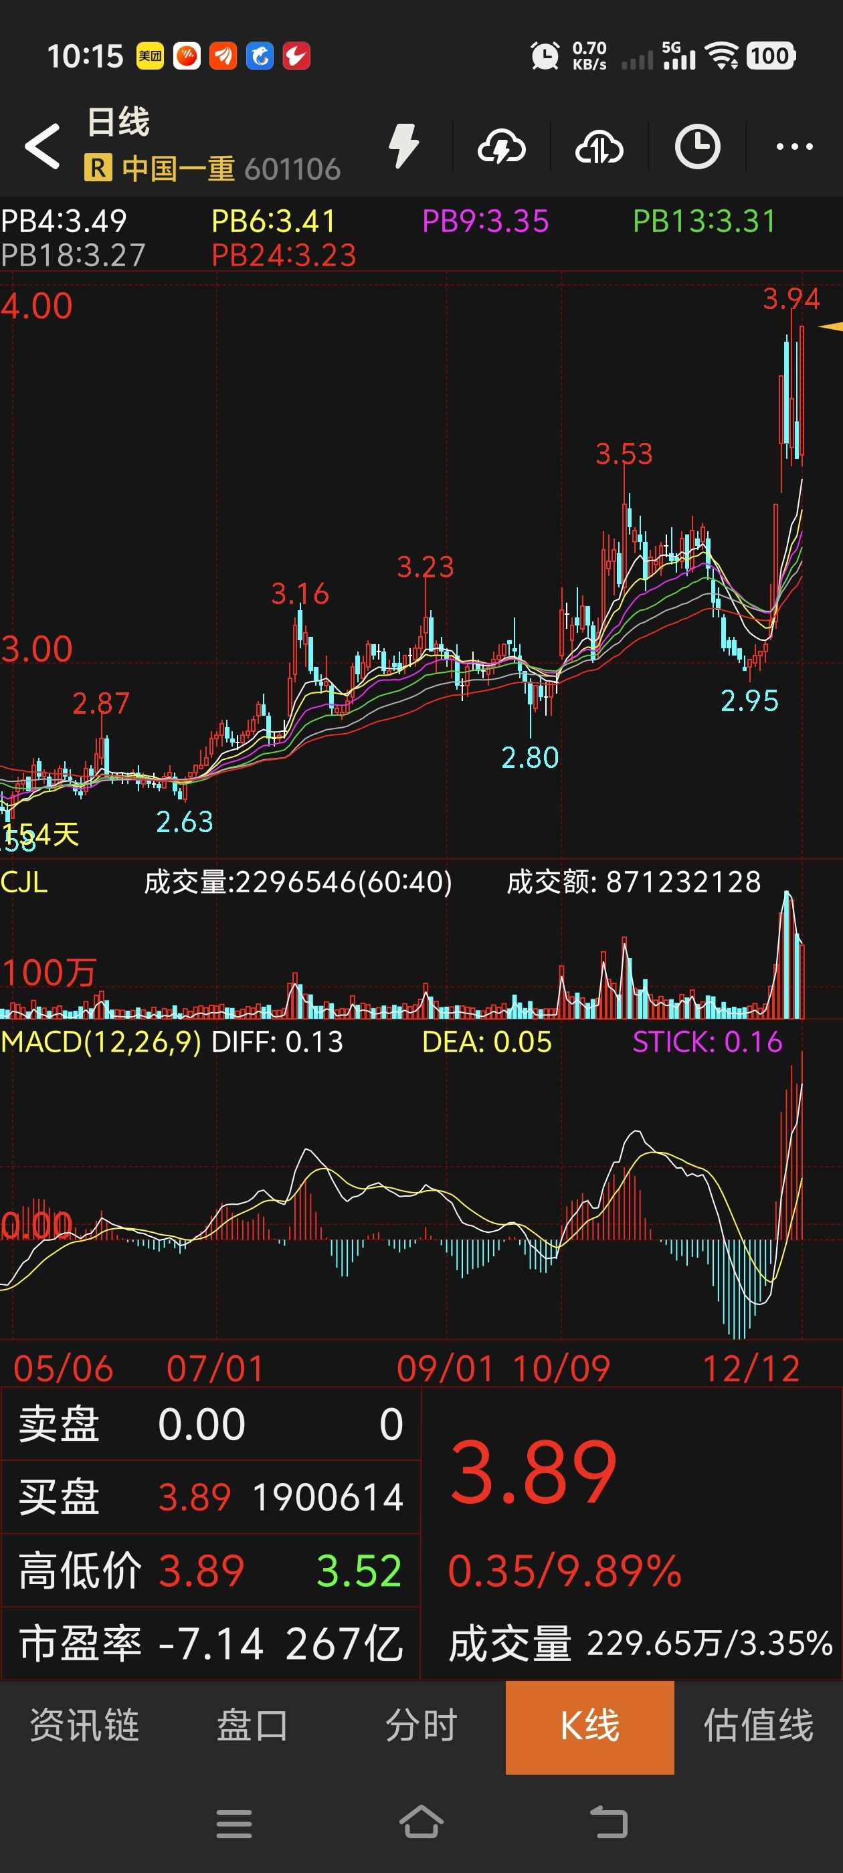This screenshot has width=843, height=1873.
Task: Tap the 2.63 low price marker
Action: tap(185, 822)
